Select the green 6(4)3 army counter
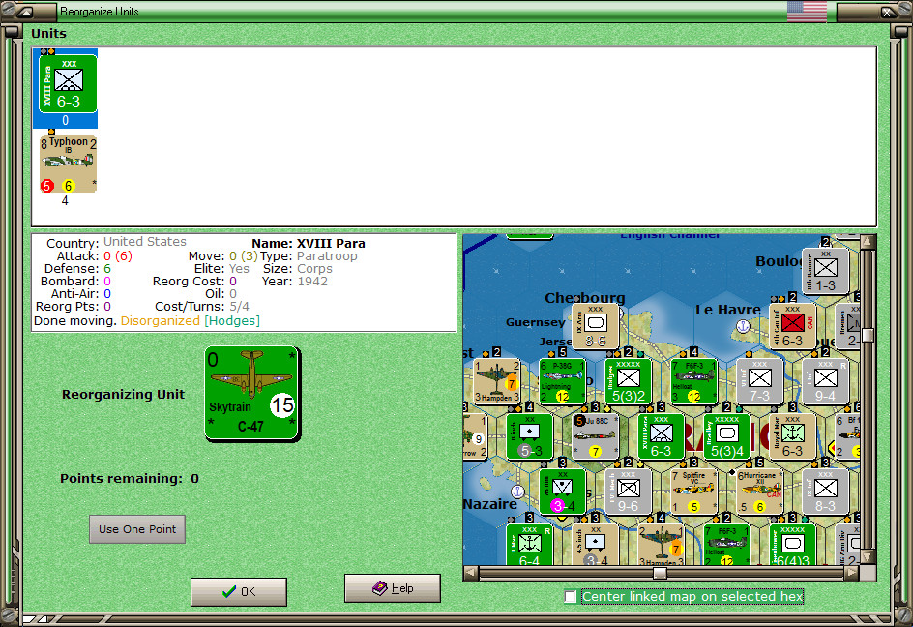This screenshot has height=627, width=913. 792,545
